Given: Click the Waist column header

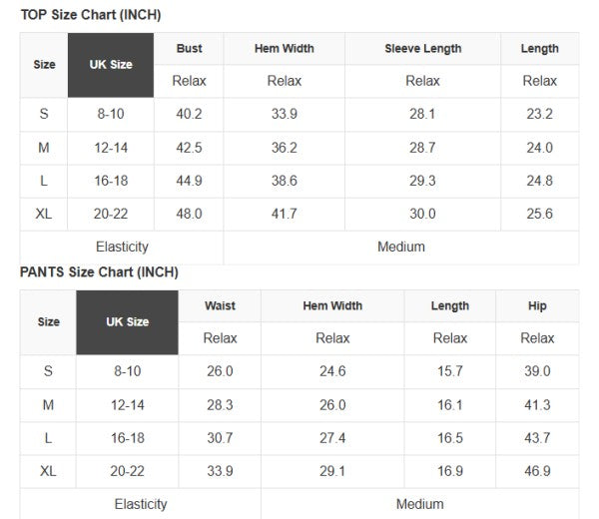Looking at the screenshot, I should tap(220, 306).
